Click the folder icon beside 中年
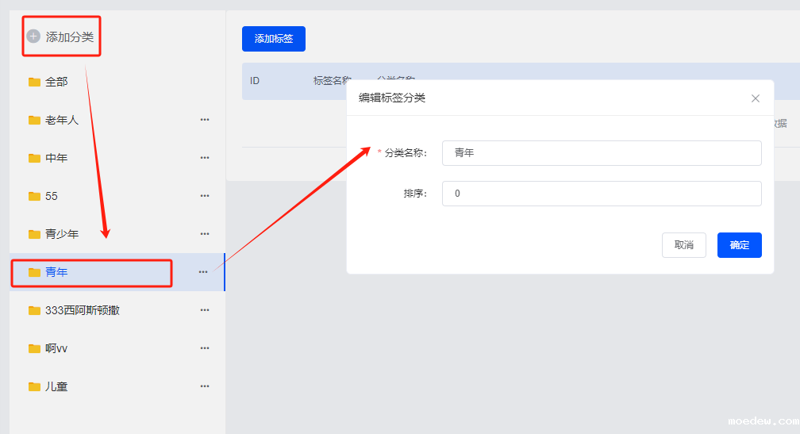 click(34, 158)
